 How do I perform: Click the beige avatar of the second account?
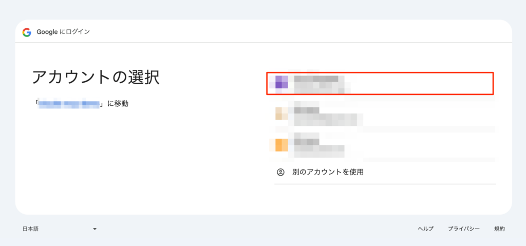click(x=281, y=113)
